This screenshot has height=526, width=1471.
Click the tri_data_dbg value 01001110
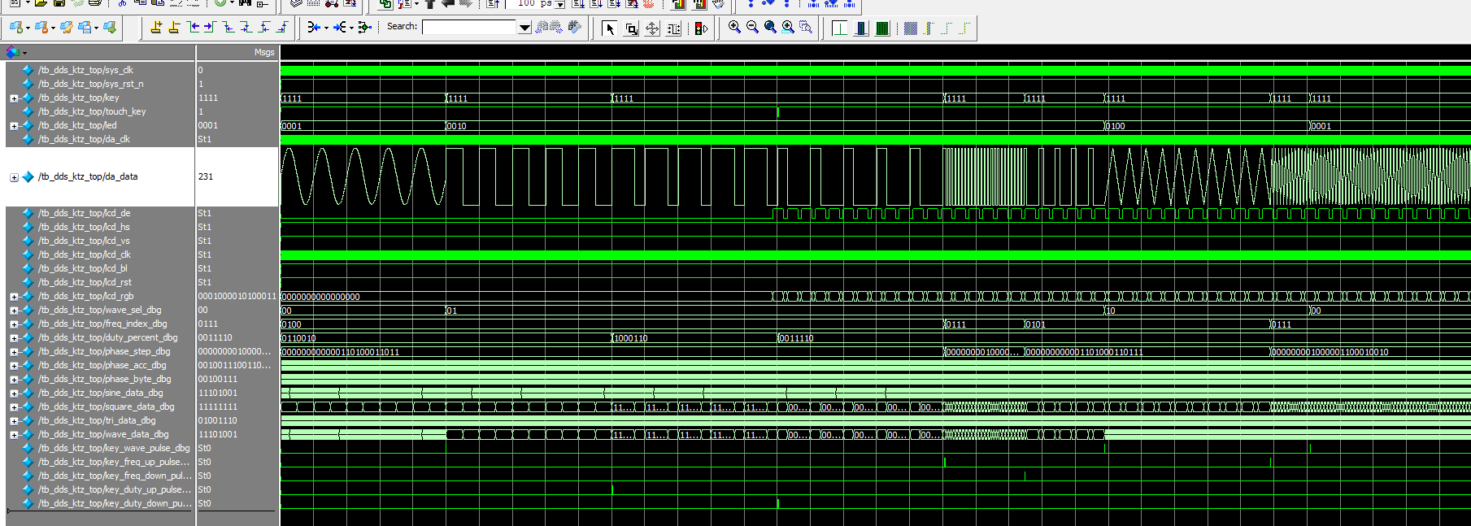218,420
